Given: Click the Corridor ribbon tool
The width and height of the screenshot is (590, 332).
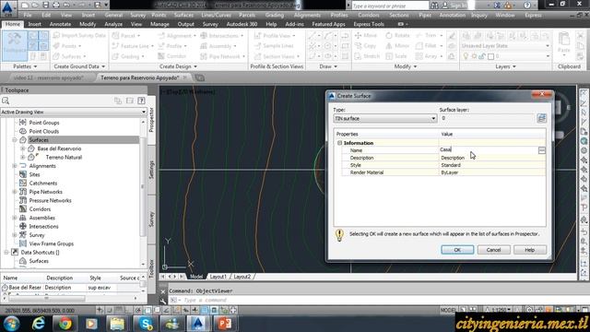Looking at the screenshot, I should click(x=172, y=56).
